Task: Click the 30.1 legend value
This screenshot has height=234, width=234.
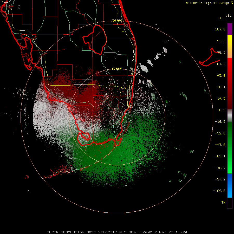Action: 221,87
